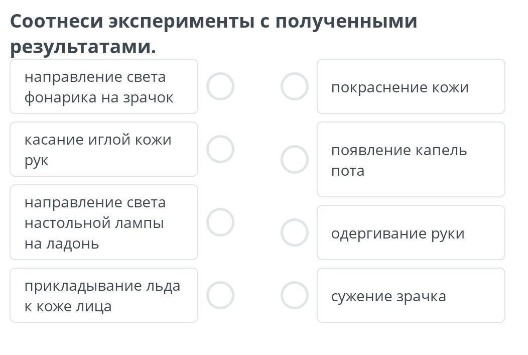Choose the 'прикладывание льда к коже лица' card
This screenshot has height=355, width=528.
point(104,296)
